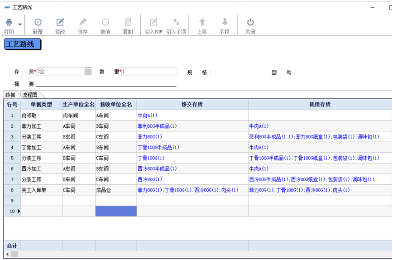The image size is (393, 260).
Task: Select the 菲力加工 cell
Action: coord(41,126)
